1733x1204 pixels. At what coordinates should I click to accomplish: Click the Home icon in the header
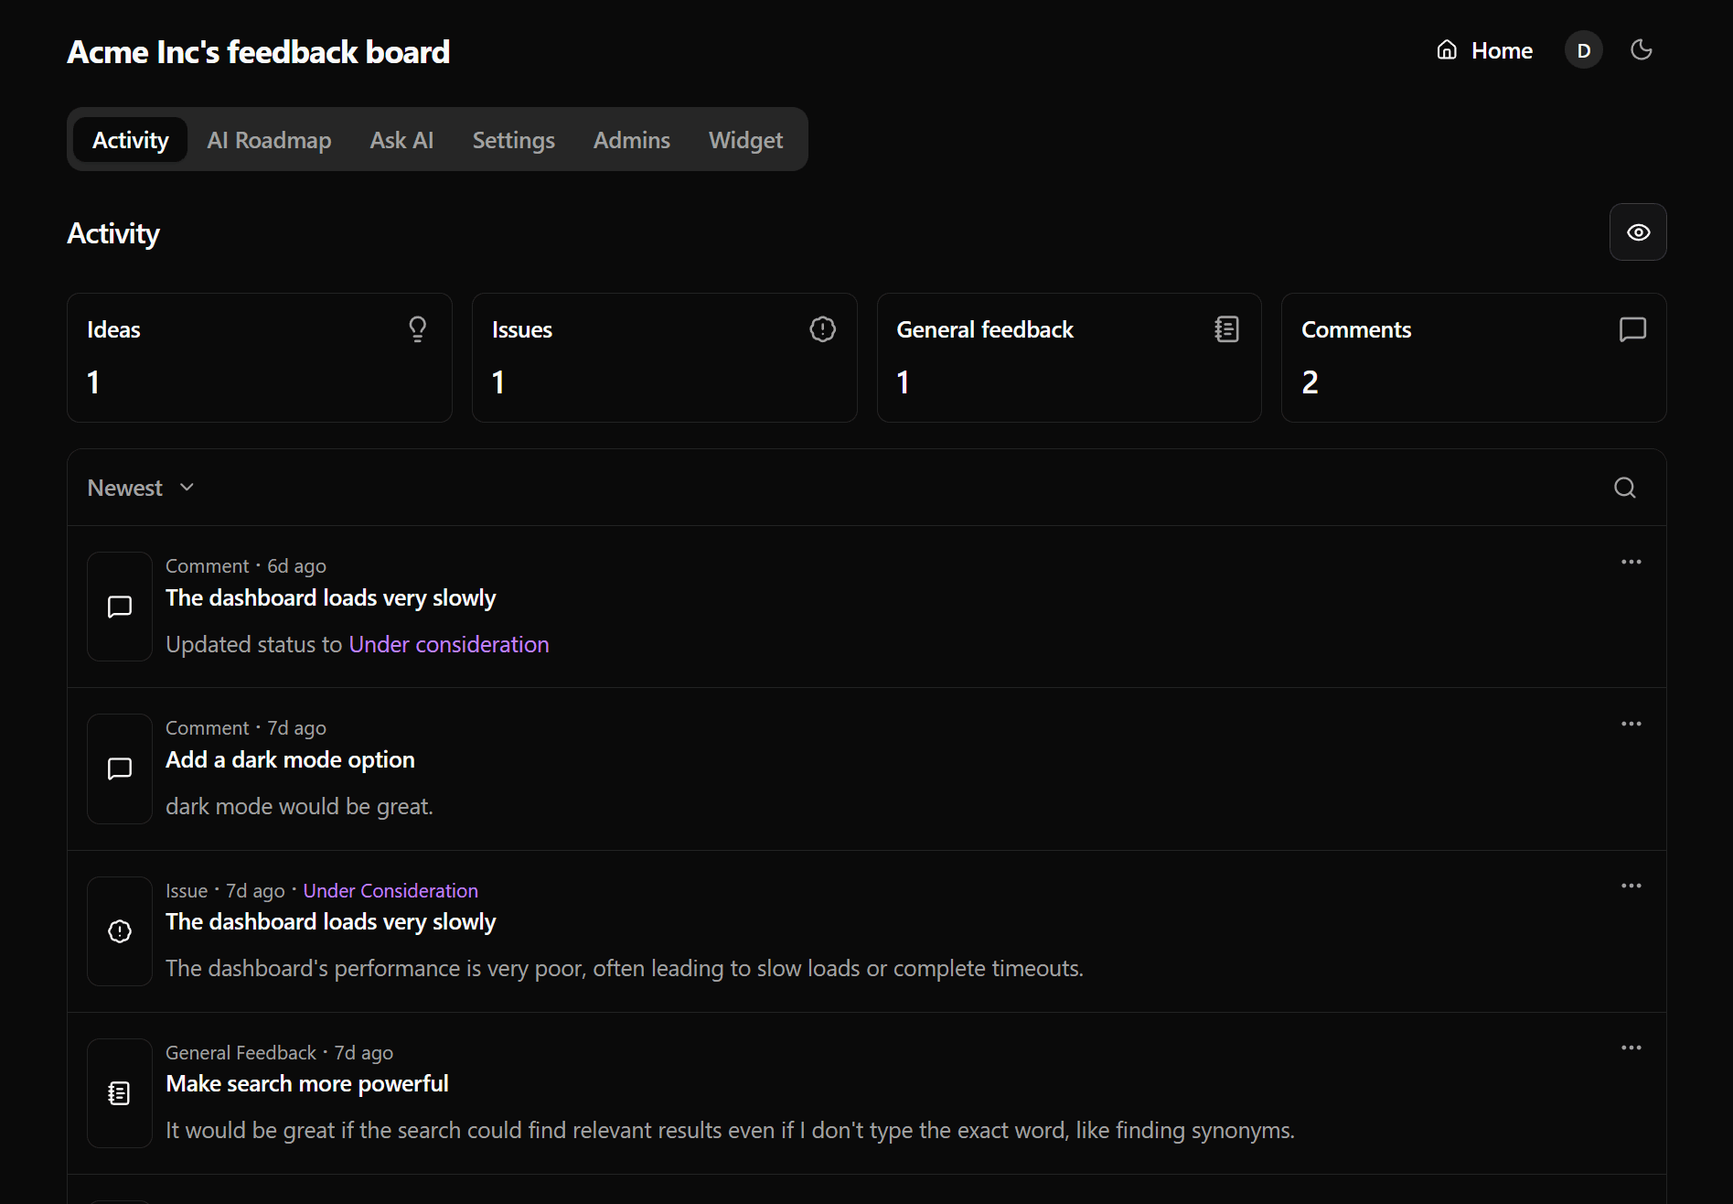pyautogui.click(x=1447, y=49)
